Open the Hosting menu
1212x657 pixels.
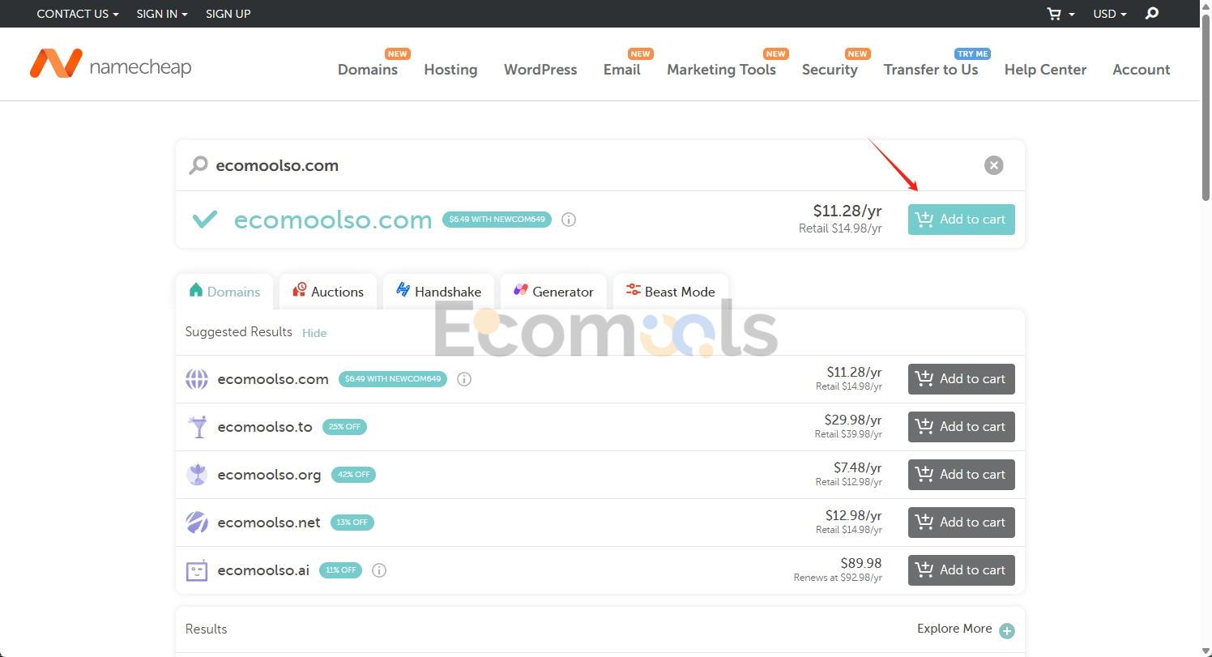point(450,70)
